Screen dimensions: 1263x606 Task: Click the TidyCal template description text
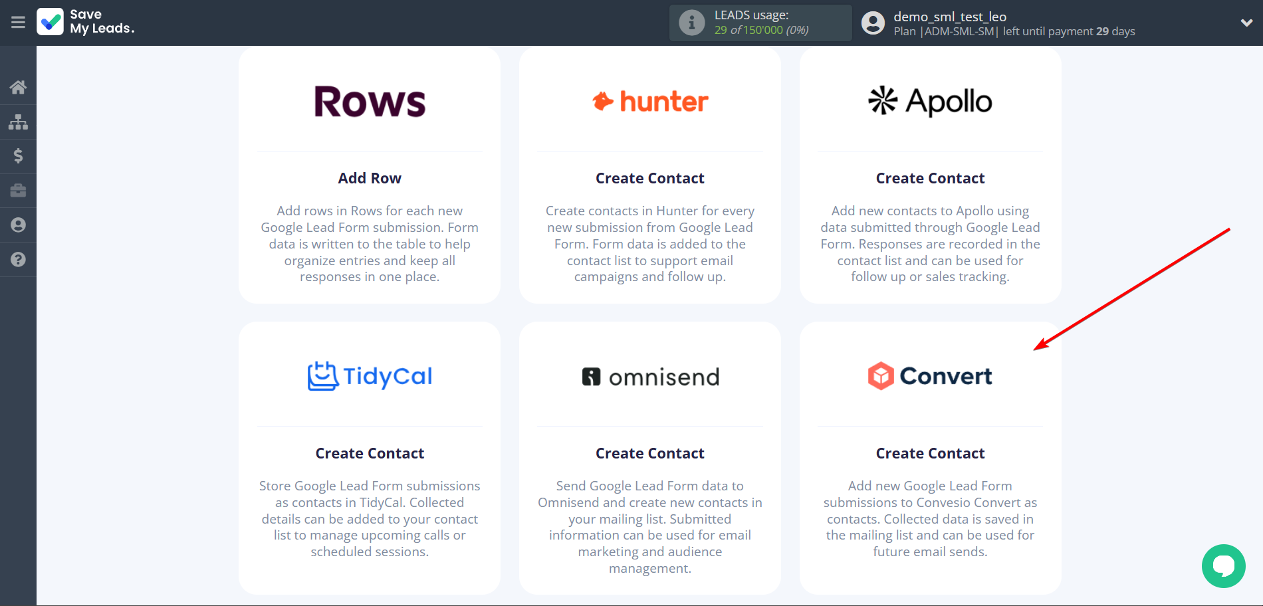(370, 519)
